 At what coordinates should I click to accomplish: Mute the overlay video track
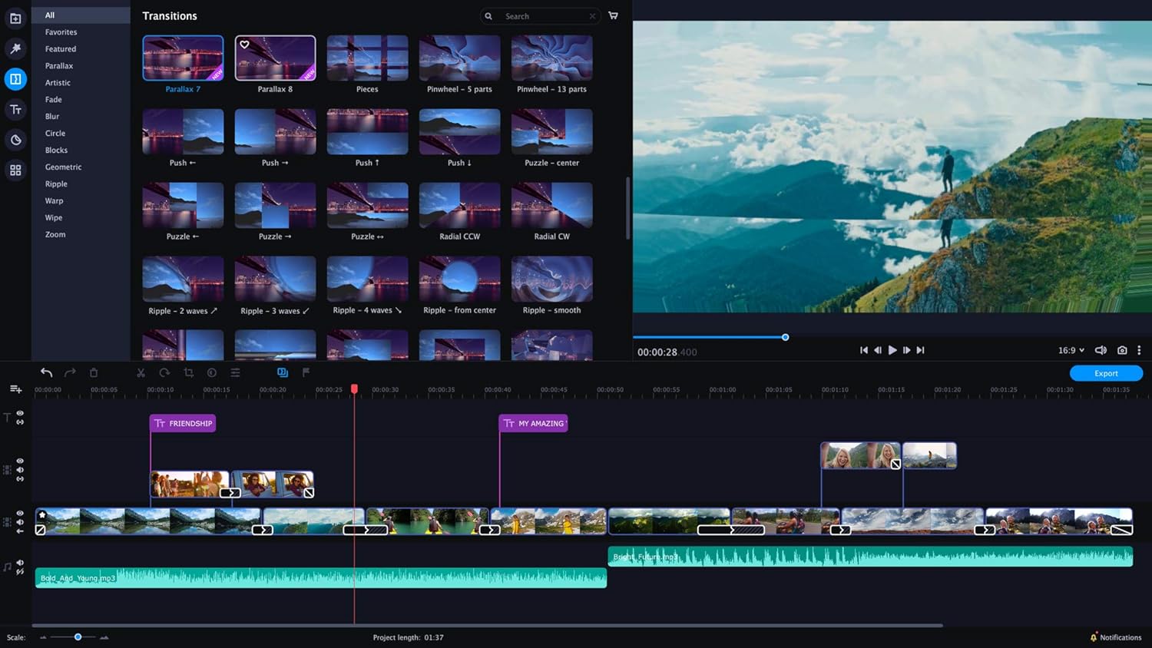click(x=20, y=470)
